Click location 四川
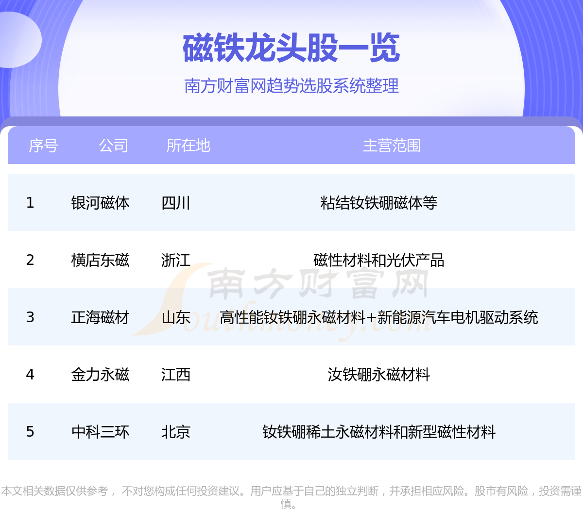 click(176, 203)
